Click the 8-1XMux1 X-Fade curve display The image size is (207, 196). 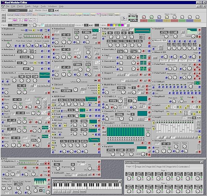(197, 83)
